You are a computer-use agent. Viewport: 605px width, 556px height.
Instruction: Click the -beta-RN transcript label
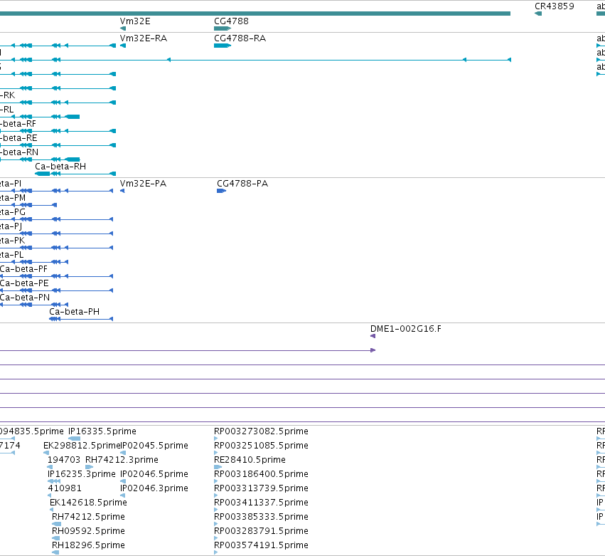19,152
